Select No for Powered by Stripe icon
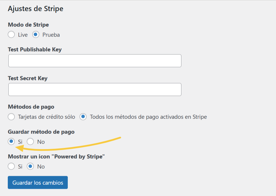276x196 pixels. (x=30, y=166)
